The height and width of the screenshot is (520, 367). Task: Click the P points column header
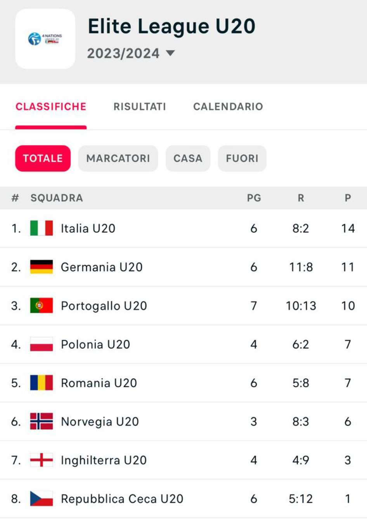coord(348,198)
